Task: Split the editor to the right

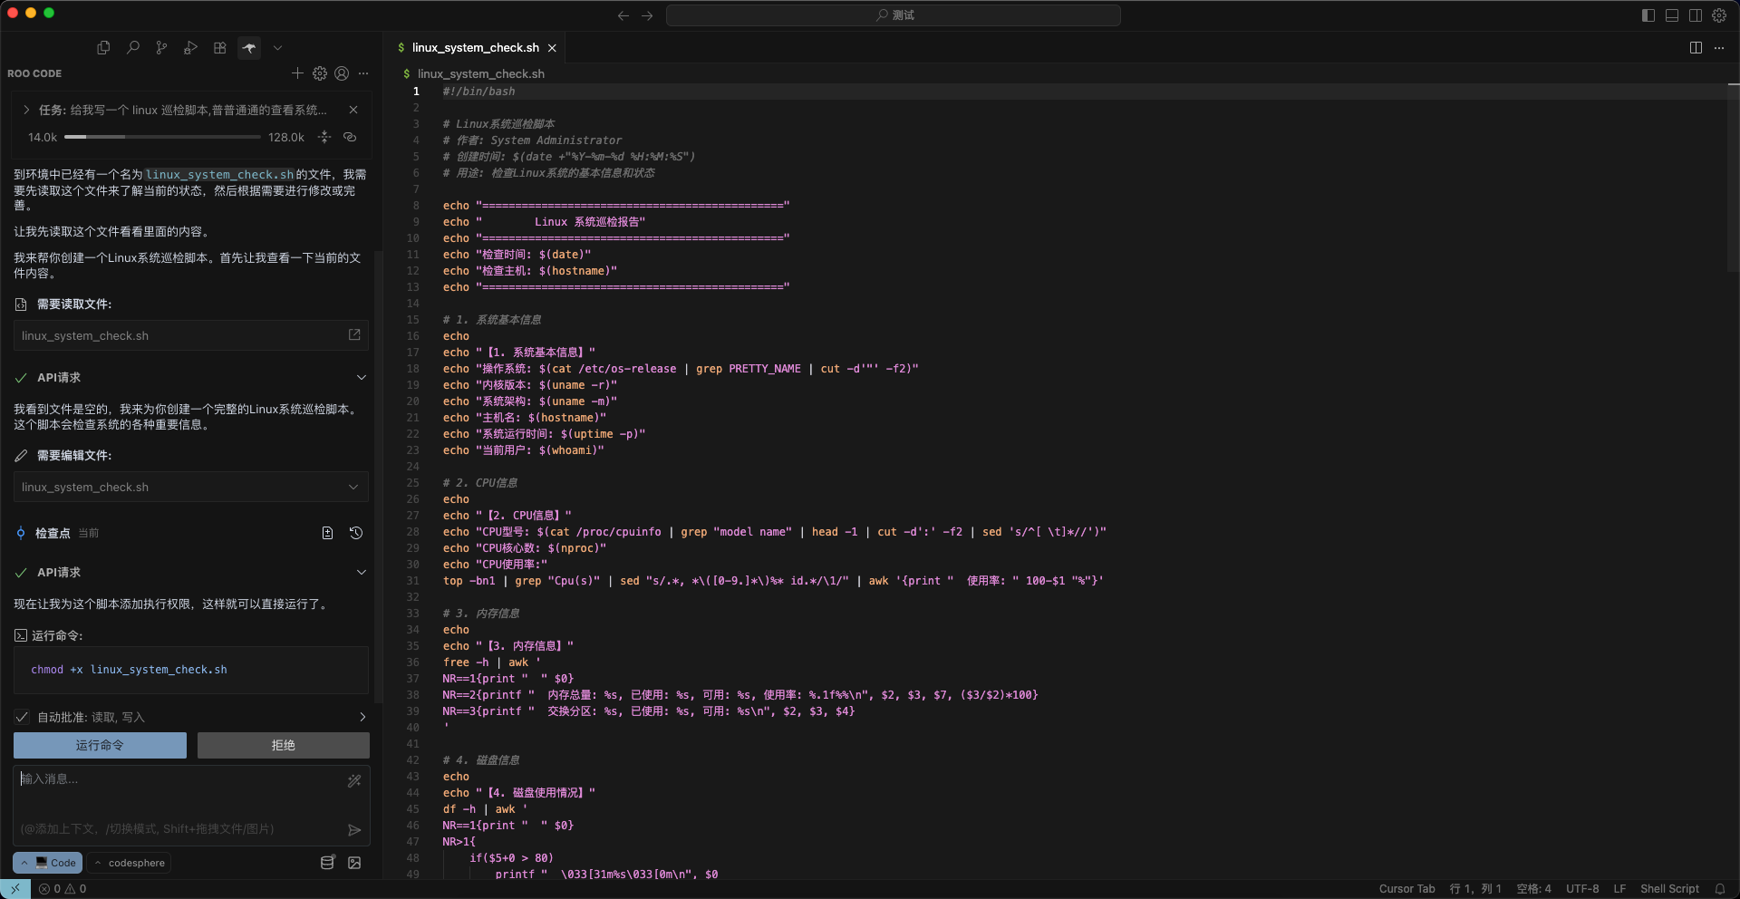Action: pos(1695,48)
